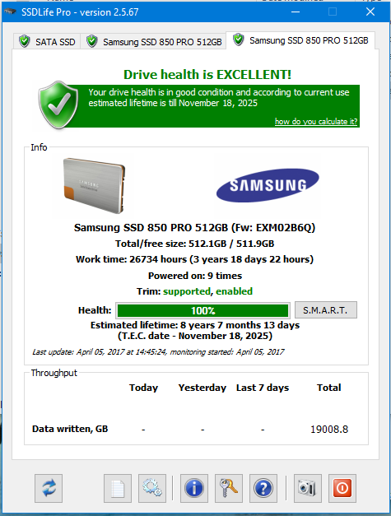Viewport: 391px width, 516px height.
Task: Switch to the SATA SSD tab
Action: point(47,42)
